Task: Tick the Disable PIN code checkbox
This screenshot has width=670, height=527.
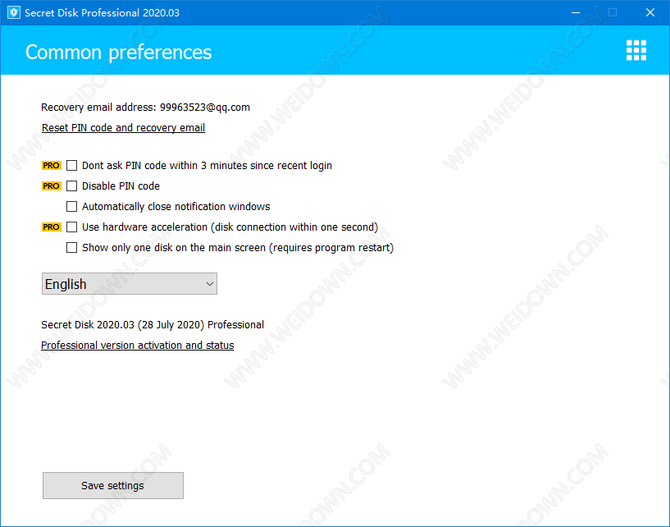Action: coord(72,186)
